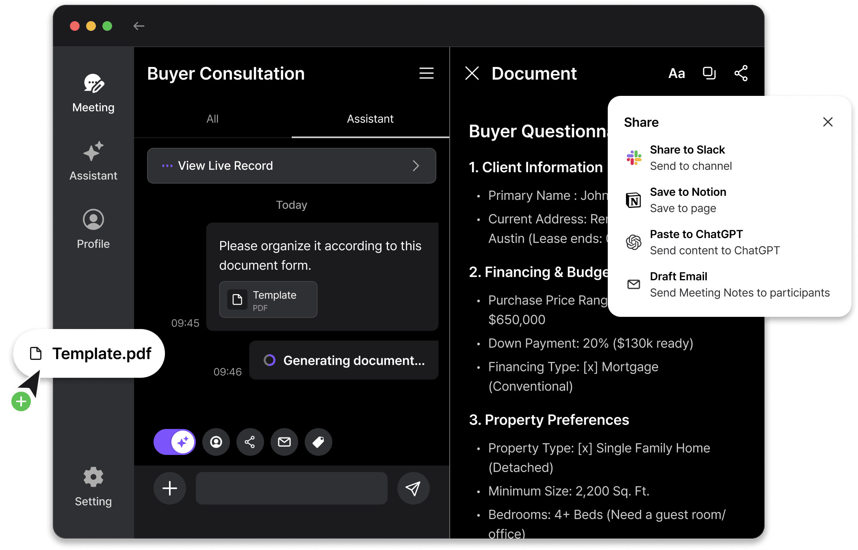858x550 pixels.
Task: Click the font size Aa icon
Action: (x=676, y=74)
